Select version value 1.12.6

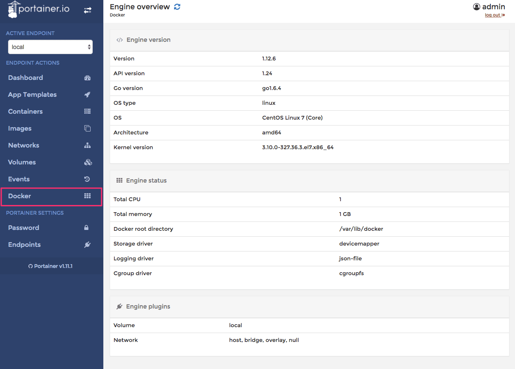point(269,59)
